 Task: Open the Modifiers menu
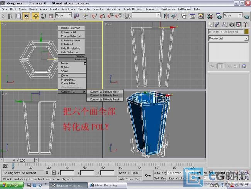coord(68,9)
